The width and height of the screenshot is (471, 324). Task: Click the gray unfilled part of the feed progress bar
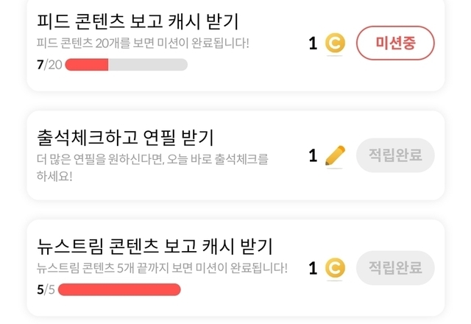click(x=147, y=65)
